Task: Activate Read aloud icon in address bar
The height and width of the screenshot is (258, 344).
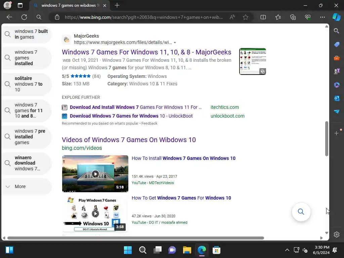Action: coord(232,17)
